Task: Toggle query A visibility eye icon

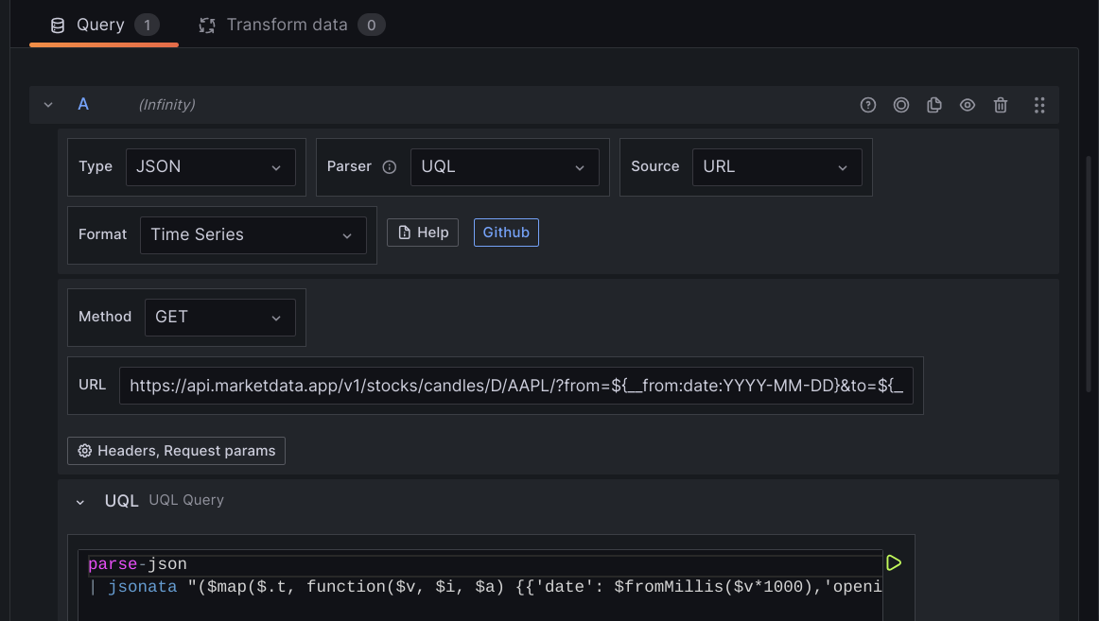Action: click(968, 105)
